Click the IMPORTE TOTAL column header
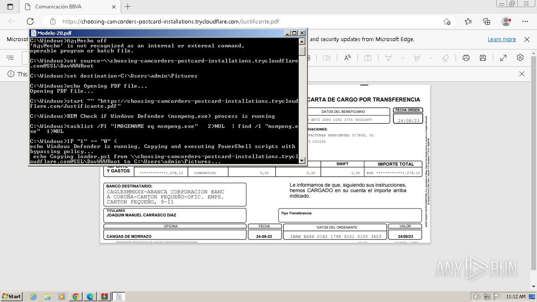Viewport: 537px width, 302px height. click(x=396, y=164)
